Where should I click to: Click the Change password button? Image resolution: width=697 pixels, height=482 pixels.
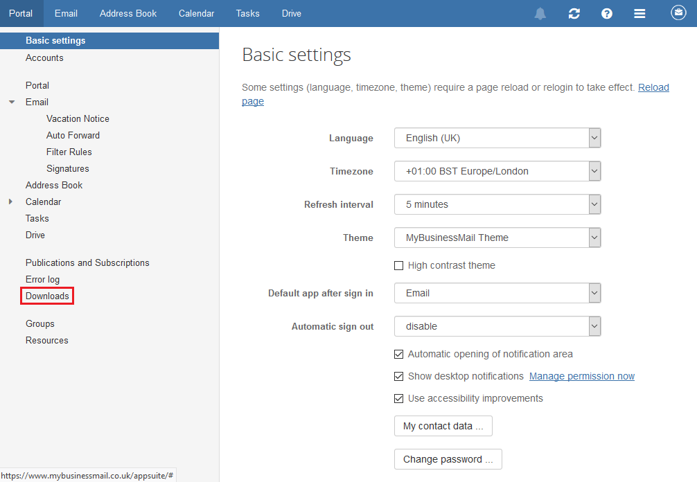click(448, 460)
